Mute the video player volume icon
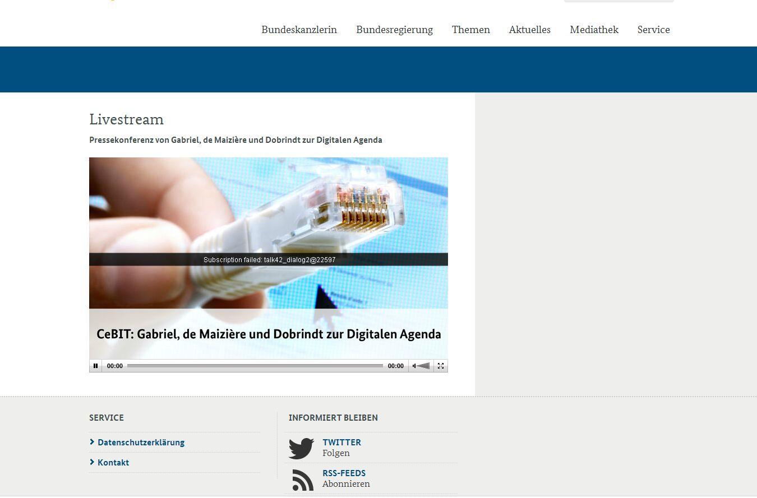Image resolution: width=757 pixels, height=498 pixels. coord(414,366)
